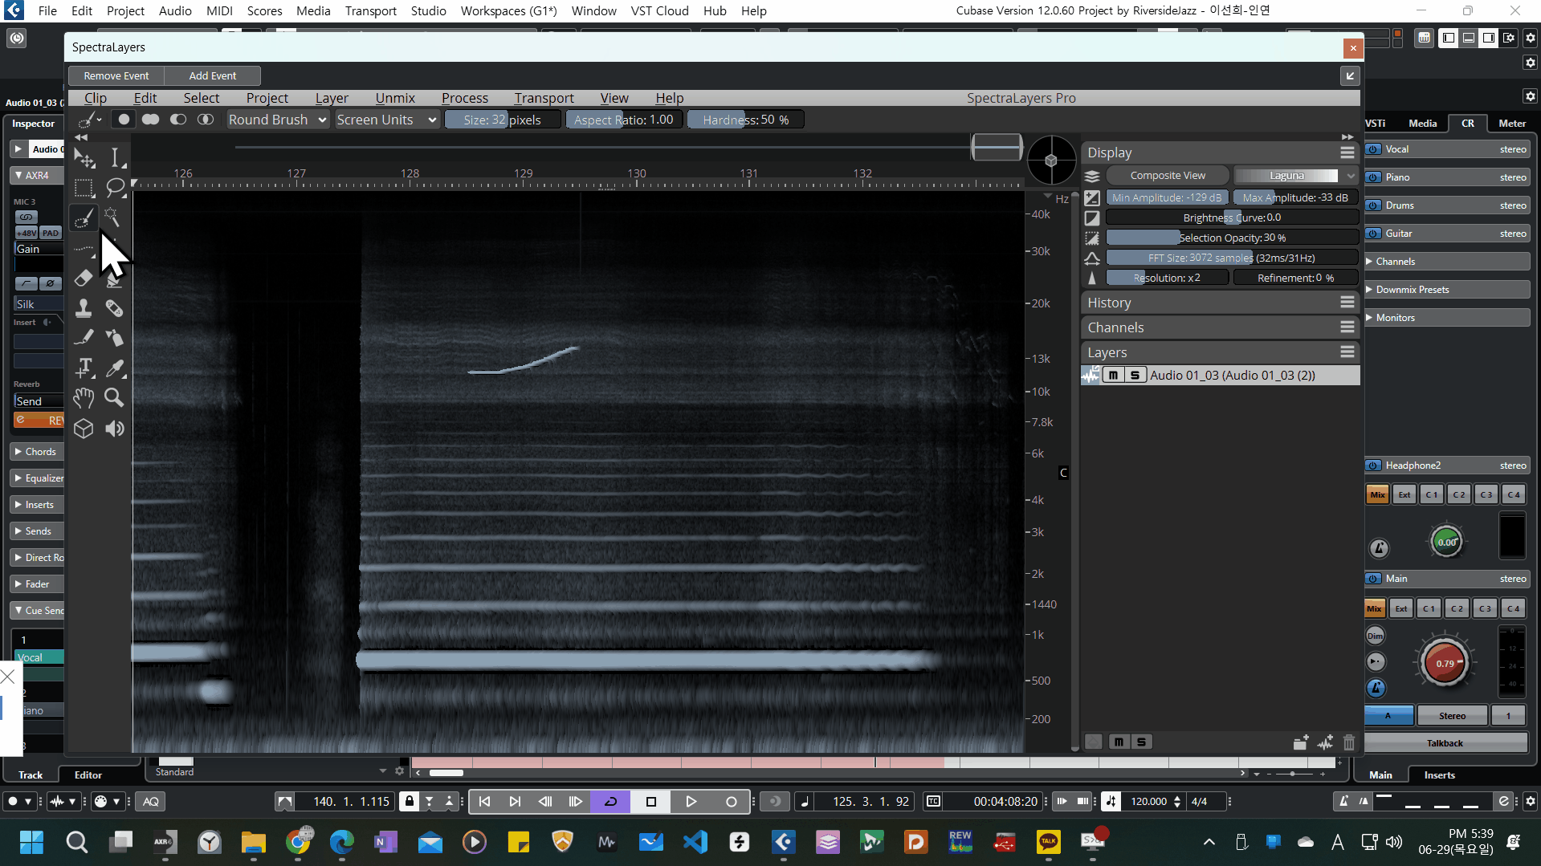Select the Eraser tool in SpectraLayers
Image resolution: width=1541 pixels, height=866 pixels.
84,279
